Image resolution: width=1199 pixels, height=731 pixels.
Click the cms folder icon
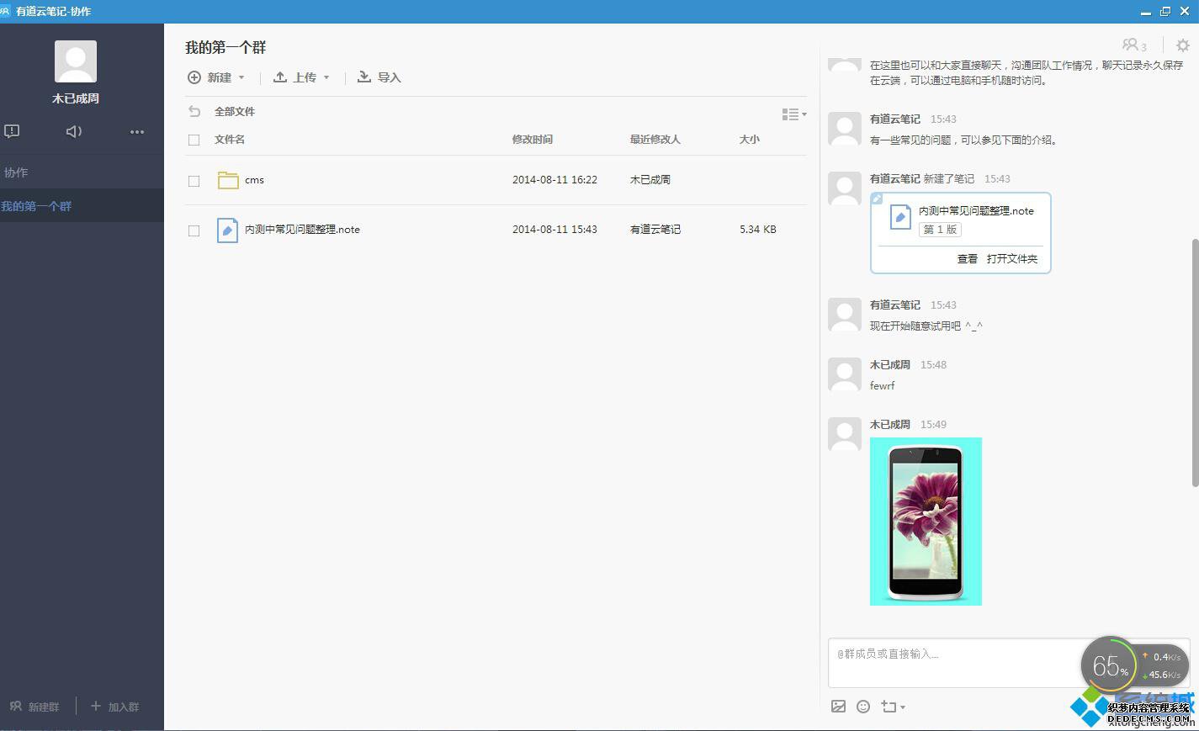(x=228, y=180)
